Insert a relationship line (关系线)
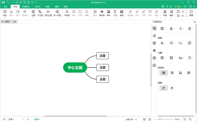 point(67,13)
